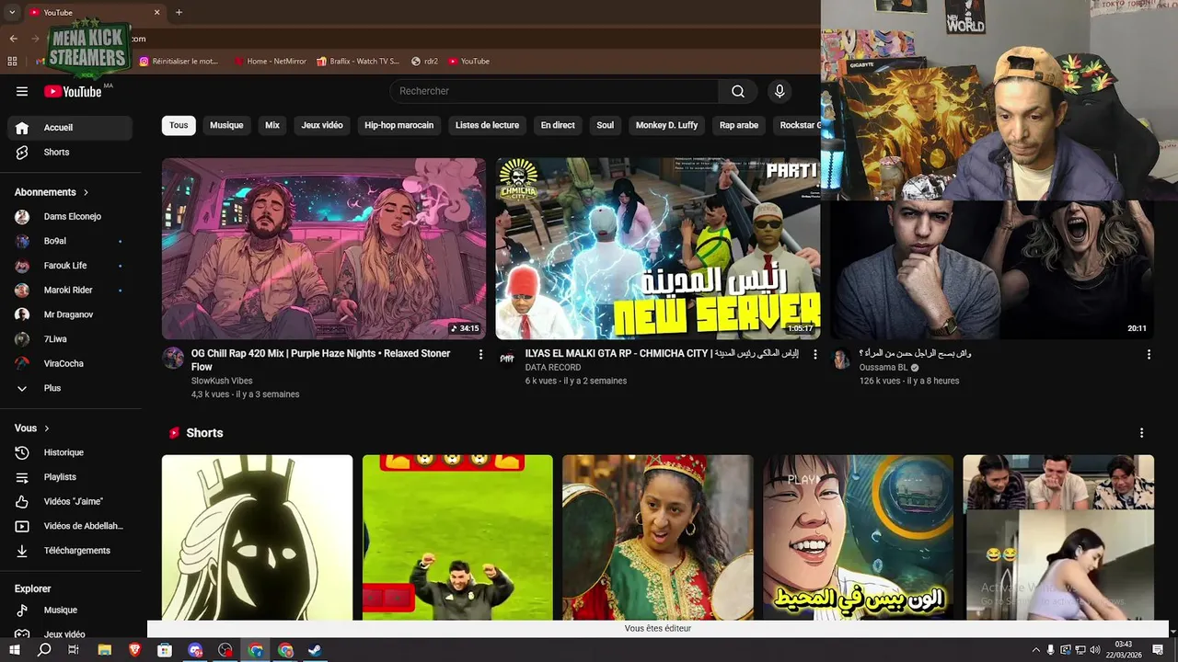
Task: Open Mr Draganov subscription channel
Action: 70,314
